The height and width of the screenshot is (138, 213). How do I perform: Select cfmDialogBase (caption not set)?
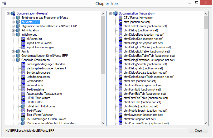pos(144,35)
